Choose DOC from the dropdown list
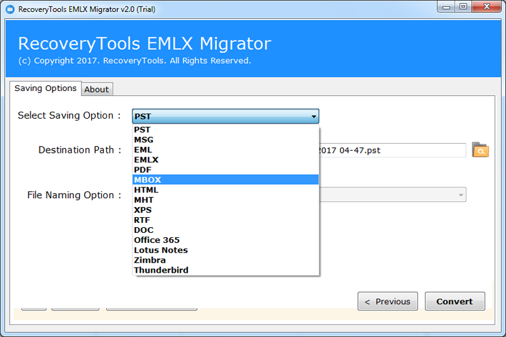Image resolution: width=506 pixels, height=337 pixels. 226,230
